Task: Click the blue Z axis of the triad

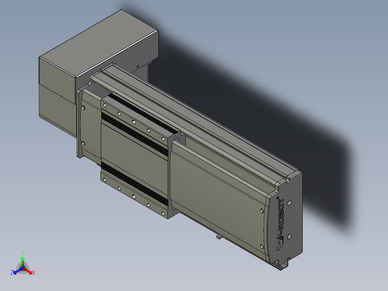Action: pyautogui.click(x=17, y=272)
